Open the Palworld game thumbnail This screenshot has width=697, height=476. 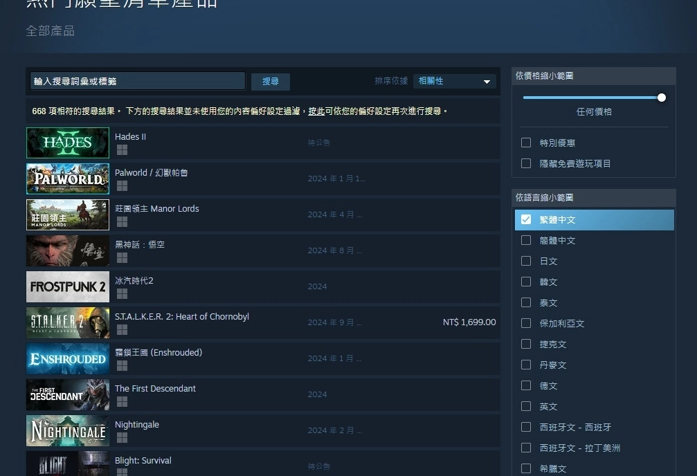[x=68, y=178]
